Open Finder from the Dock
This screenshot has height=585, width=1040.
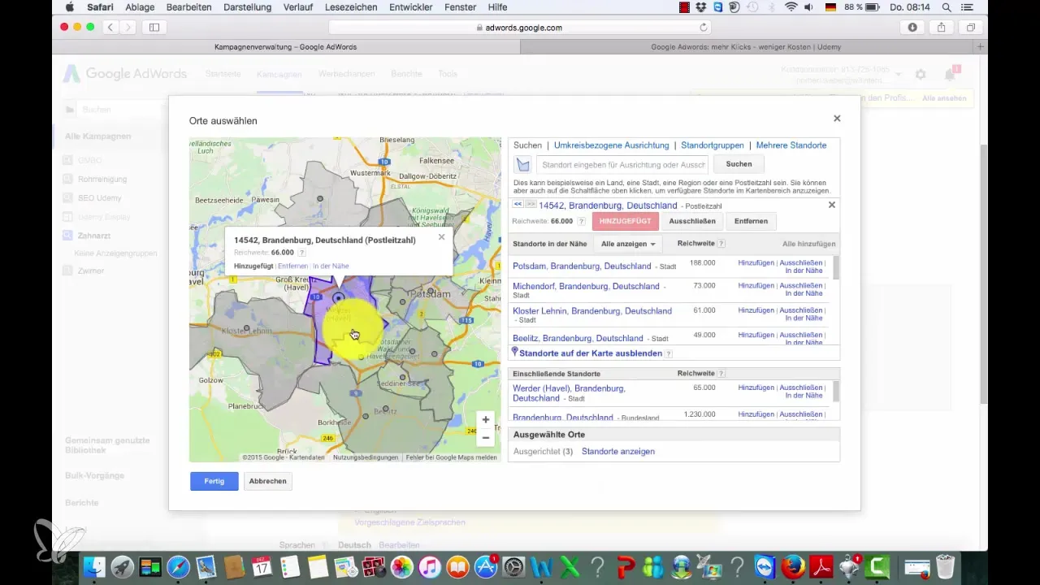(95, 566)
